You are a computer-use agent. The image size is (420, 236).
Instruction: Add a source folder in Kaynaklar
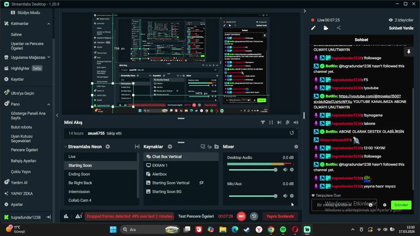[x=217, y=147]
